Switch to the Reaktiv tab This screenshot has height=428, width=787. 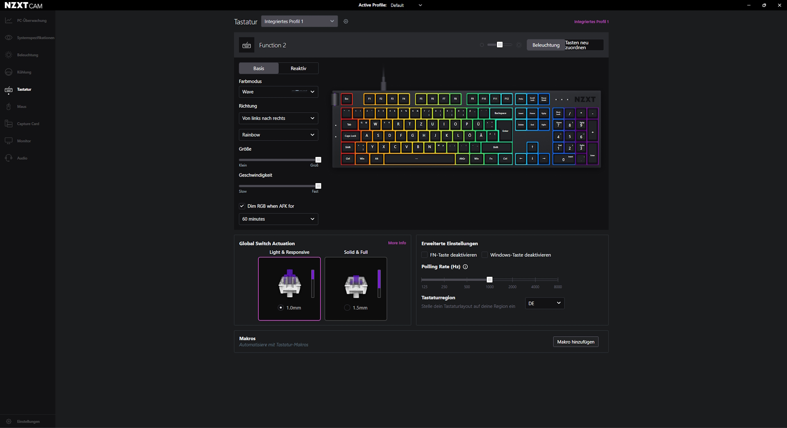tap(298, 68)
